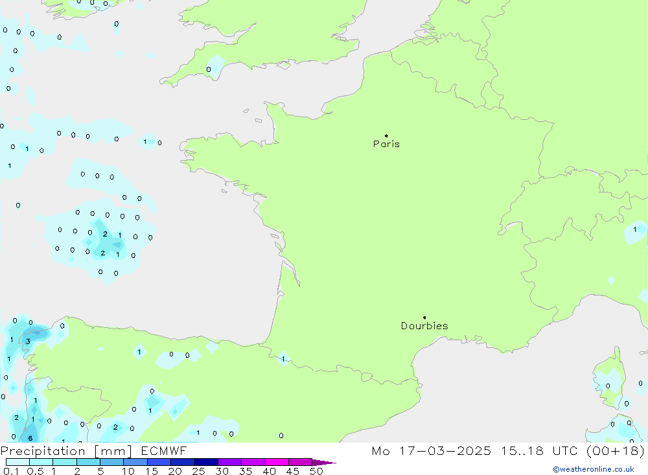Select the black dot marking Paris
The height and width of the screenshot is (475, 648).
pyautogui.click(x=386, y=135)
